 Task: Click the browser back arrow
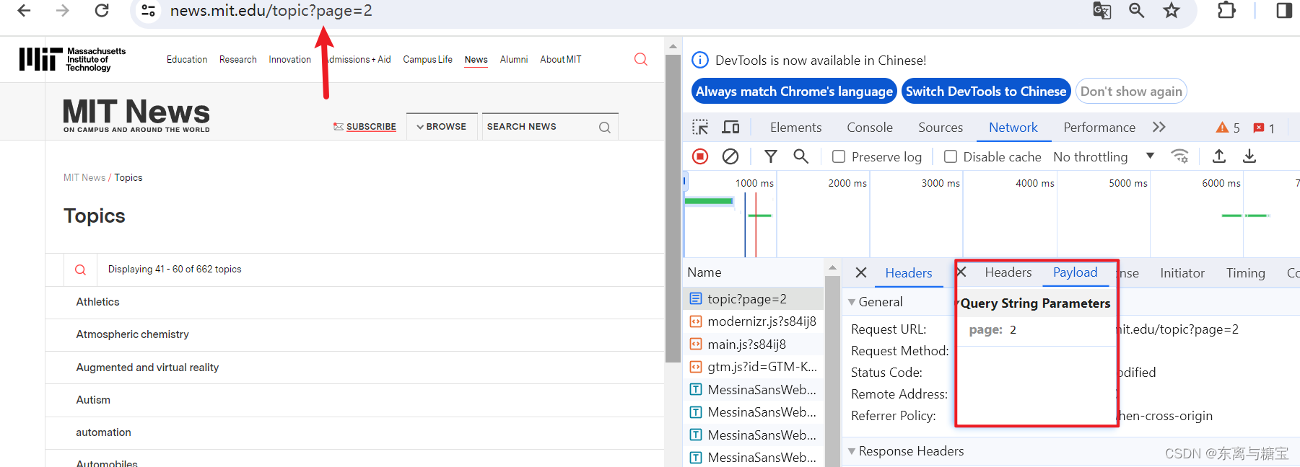click(x=24, y=11)
